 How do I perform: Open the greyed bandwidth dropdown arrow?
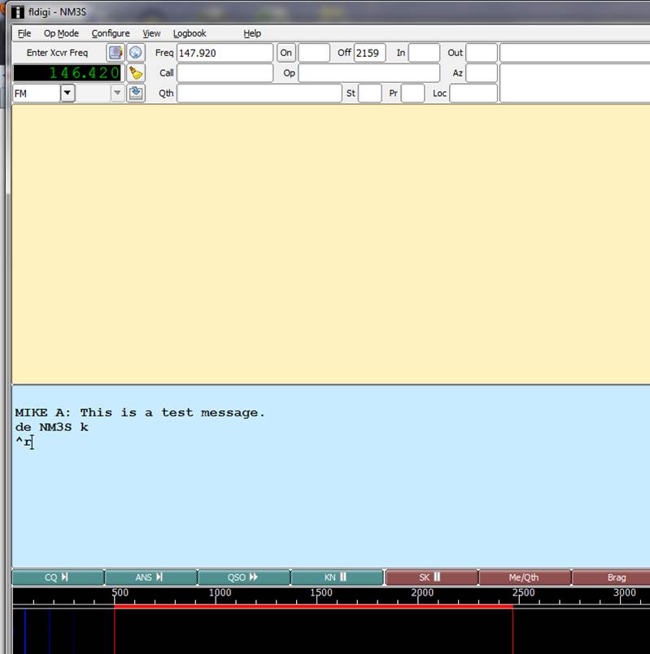tap(117, 94)
